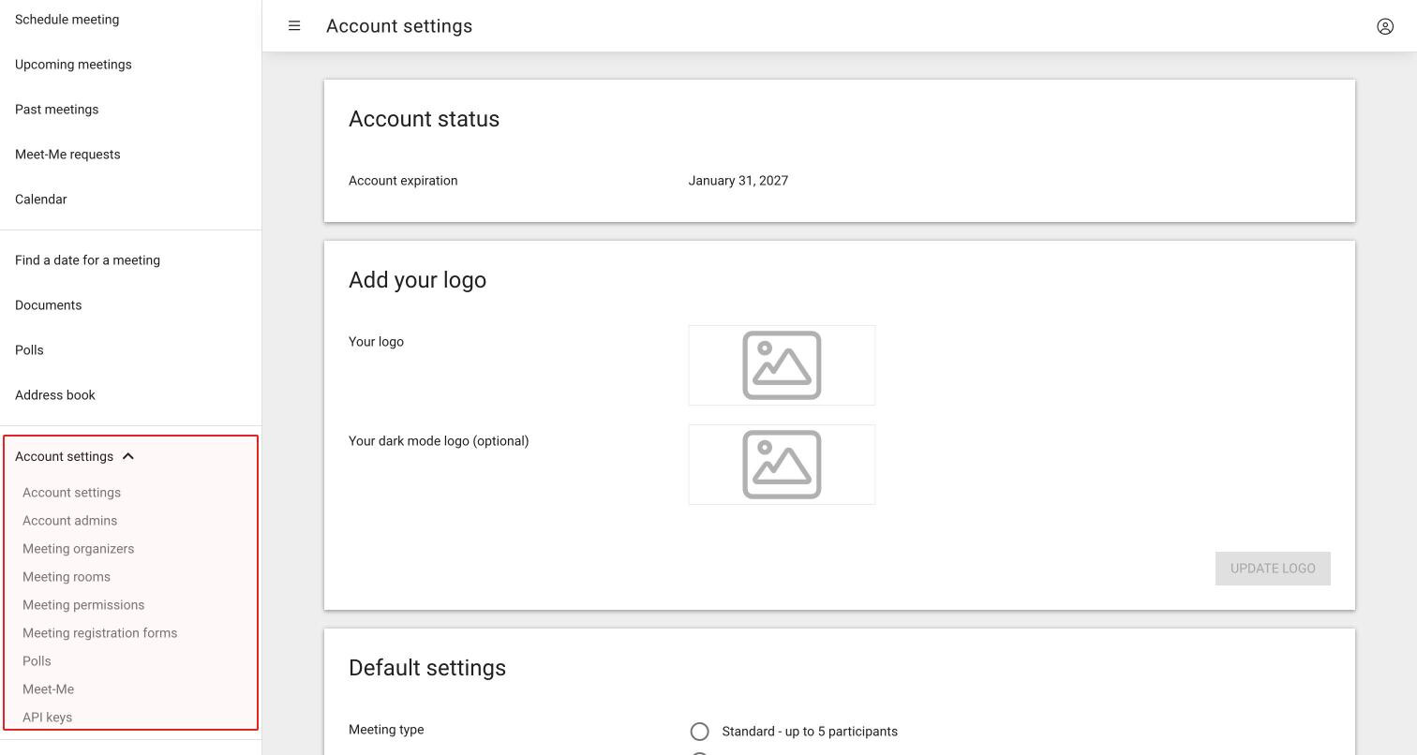Click the Meeting type label
The width and height of the screenshot is (1417, 755).
point(386,730)
